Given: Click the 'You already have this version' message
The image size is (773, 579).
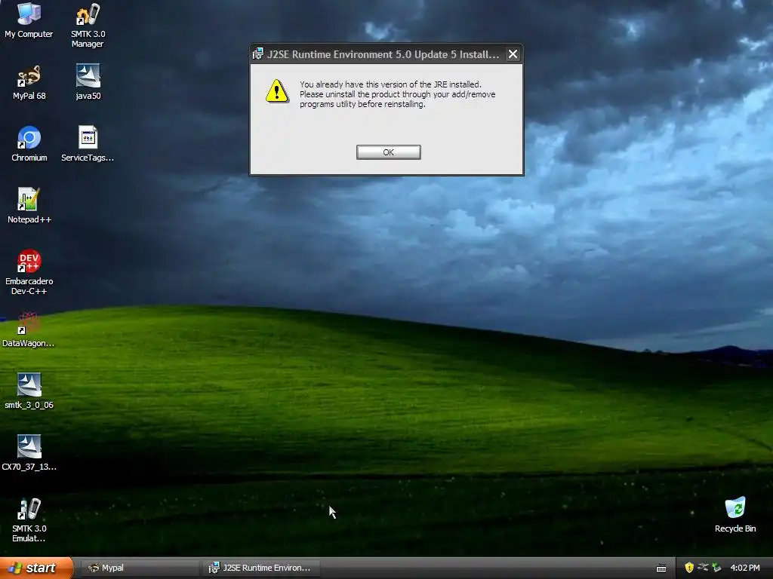Looking at the screenshot, I should (397, 94).
